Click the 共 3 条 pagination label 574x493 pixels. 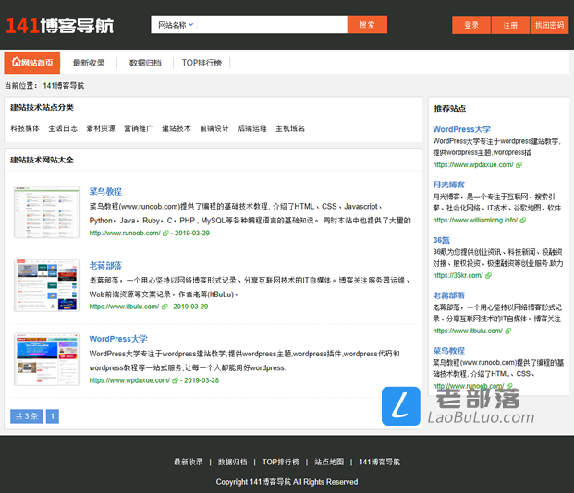pyautogui.click(x=27, y=416)
